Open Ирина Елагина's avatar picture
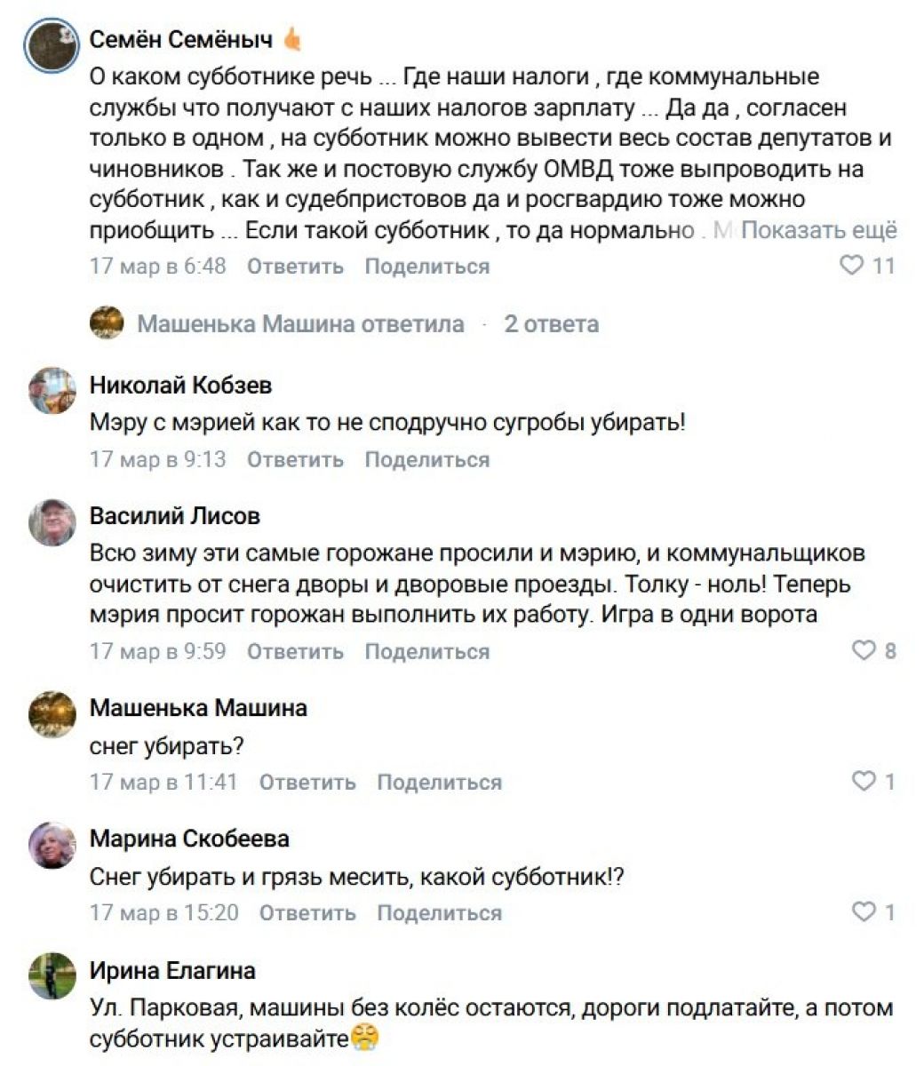The height and width of the screenshot is (1066, 924). [x=52, y=975]
